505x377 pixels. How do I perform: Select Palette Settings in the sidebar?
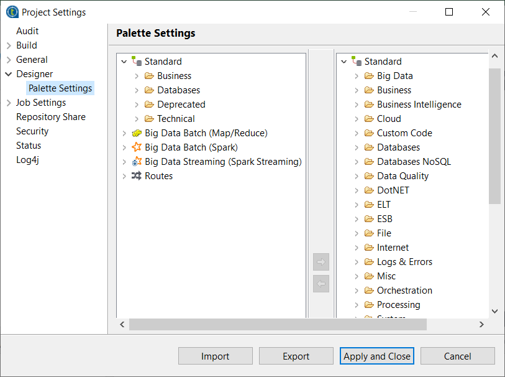(60, 88)
